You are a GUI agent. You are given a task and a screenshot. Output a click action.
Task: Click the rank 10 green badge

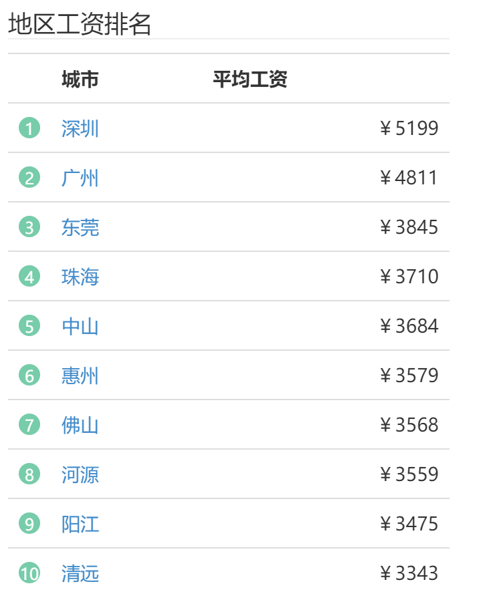[29, 573]
